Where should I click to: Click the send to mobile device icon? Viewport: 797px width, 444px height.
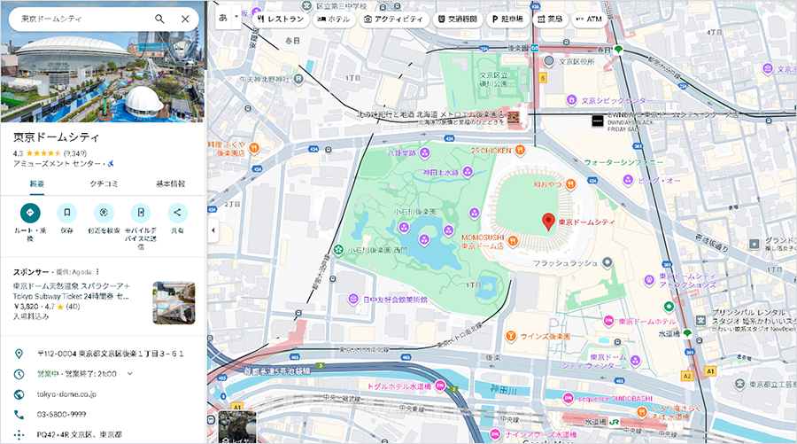[x=141, y=213]
